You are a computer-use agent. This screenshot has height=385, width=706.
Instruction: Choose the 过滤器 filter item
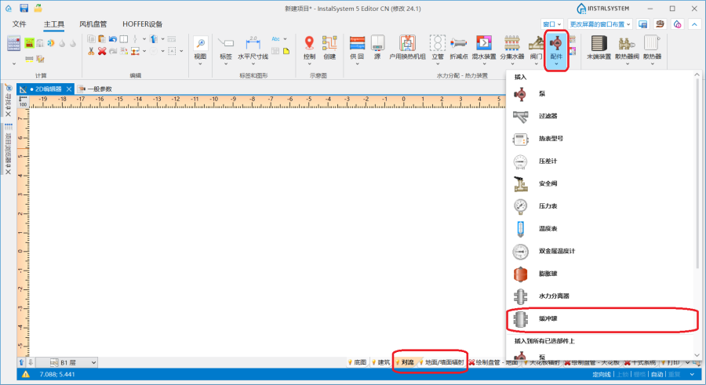point(547,116)
